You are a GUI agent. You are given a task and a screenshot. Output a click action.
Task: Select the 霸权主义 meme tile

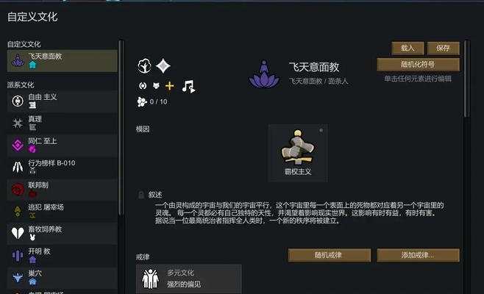click(298, 153)
